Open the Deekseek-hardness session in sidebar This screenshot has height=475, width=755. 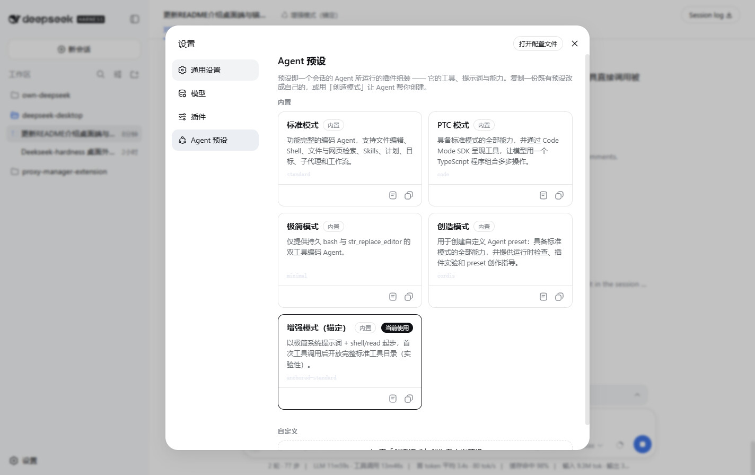(x=75, y=152)
